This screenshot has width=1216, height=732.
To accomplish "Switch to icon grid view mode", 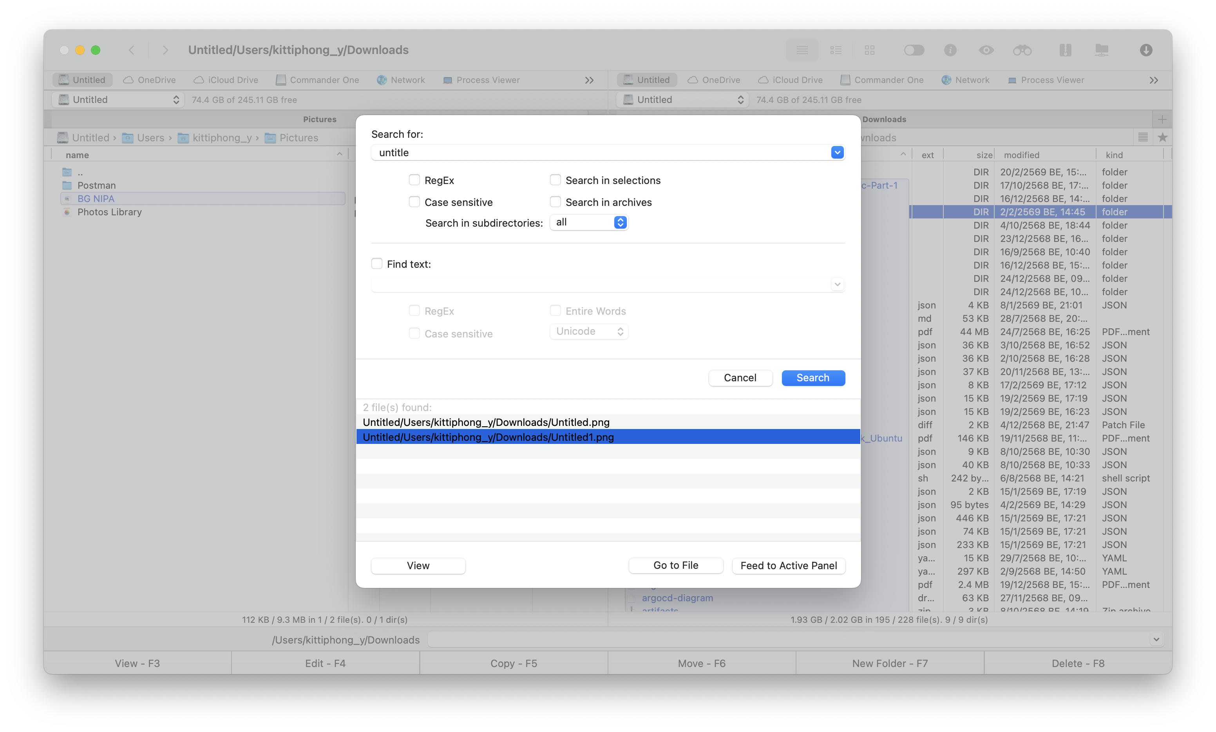I will tap(870, 50).
